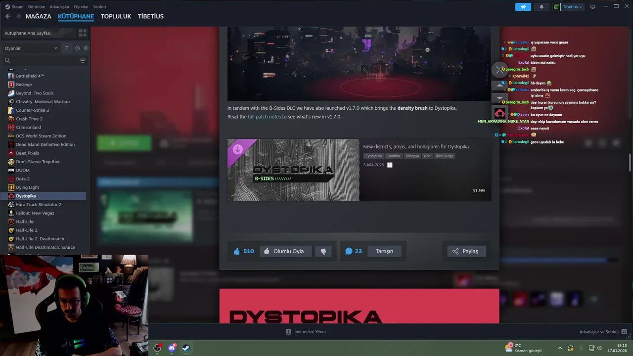Expand the Oyunlar library category dropdown
Screen dimensions: 633x356
tap(31, 48)
